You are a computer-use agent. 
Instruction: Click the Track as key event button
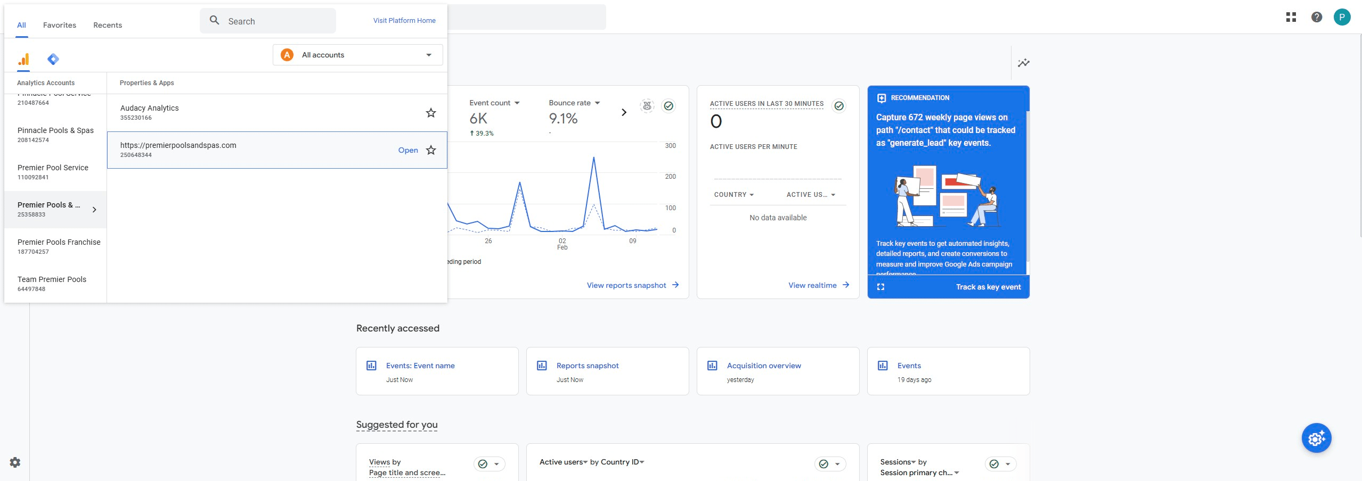coord(988,287)
